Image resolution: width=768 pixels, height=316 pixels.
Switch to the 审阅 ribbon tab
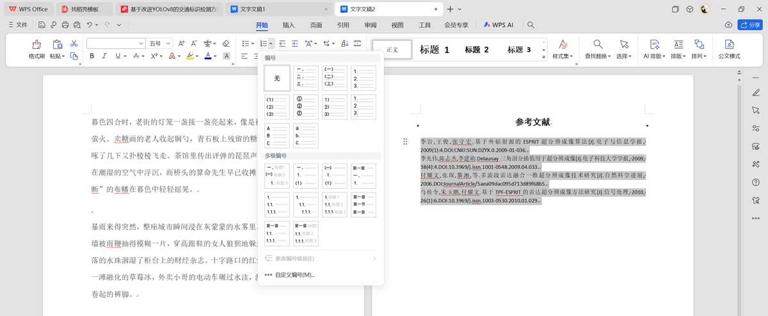(371, 25)
